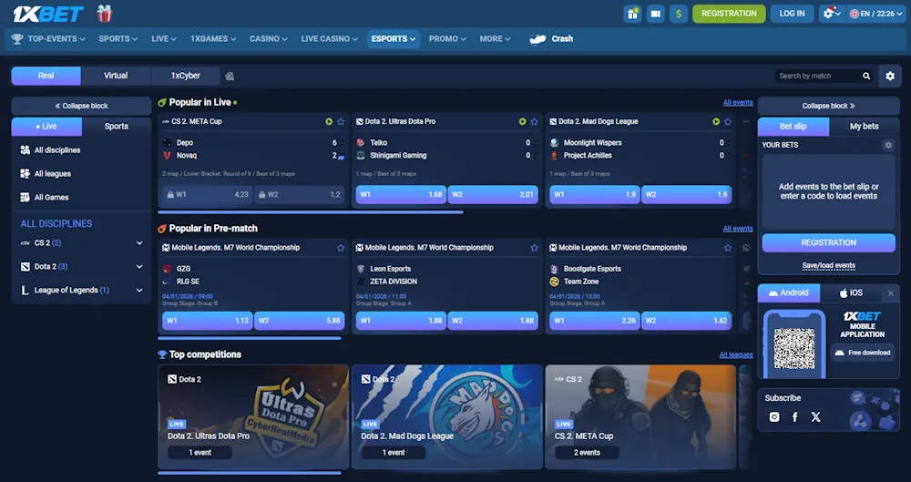911x482 pixels.
Task: Open Dota 2. Ultras Dota Pro competition card
Action: tap(253, 416)
